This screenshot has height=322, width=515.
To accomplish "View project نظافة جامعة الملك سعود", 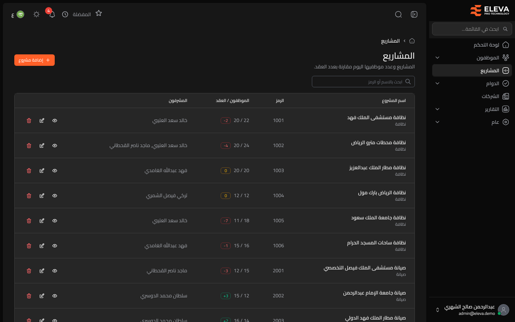I will coord(55,221).
